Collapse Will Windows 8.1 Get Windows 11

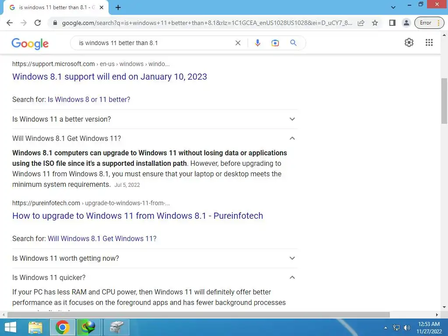[154, 138]
